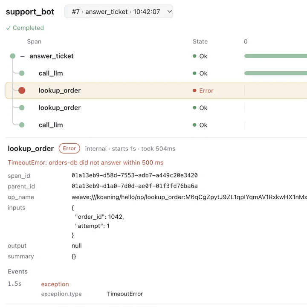Click the Completed status indicator
Screen dimensions: 307x307
[x=25, y=28]
